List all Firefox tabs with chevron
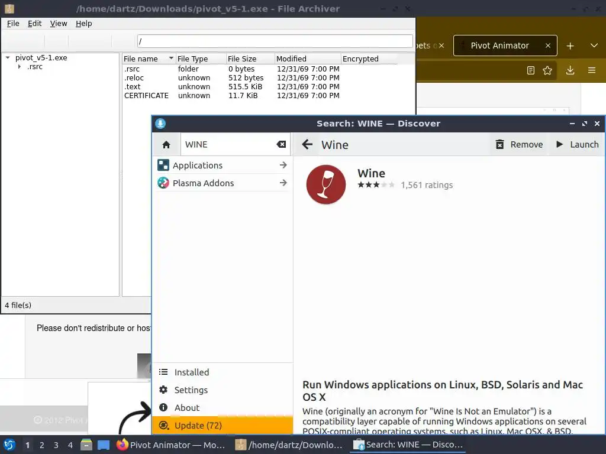 coord(594,46)
